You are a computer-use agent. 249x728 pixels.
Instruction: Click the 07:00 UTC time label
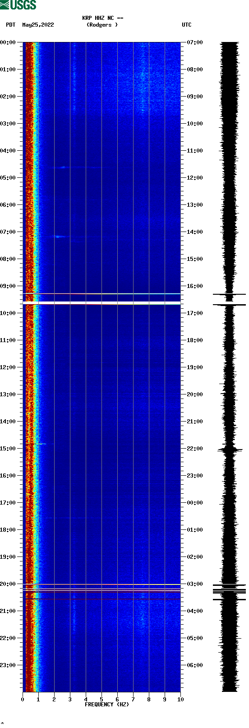195,42
